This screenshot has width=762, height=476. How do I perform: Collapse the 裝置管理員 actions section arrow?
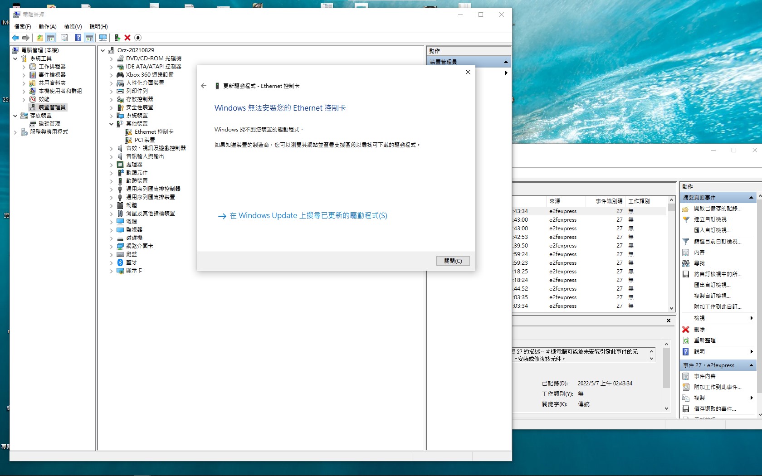pos(507,62)
